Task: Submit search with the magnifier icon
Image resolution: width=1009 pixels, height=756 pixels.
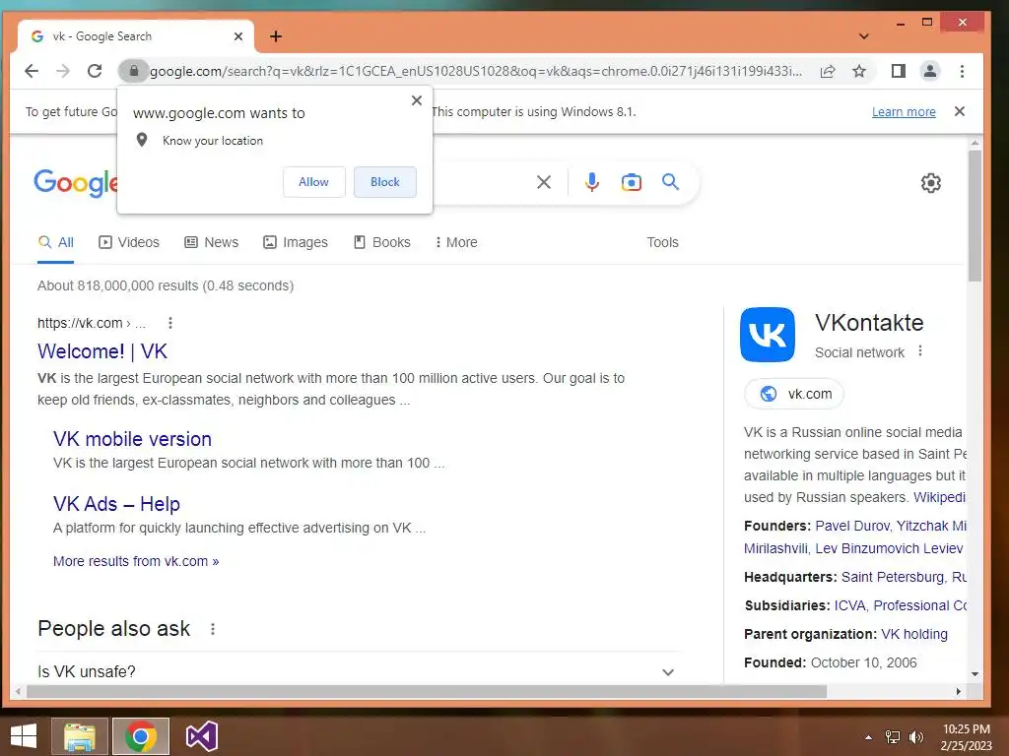Action: [670, 182]
